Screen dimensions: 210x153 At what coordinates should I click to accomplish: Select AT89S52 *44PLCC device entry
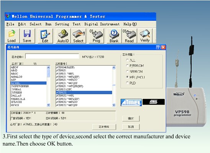pyautogui.click(x=84, y=102)
